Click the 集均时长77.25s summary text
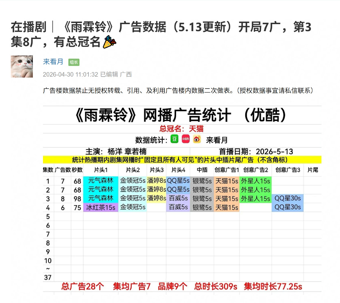The width and height of the screenshot is (340, 303). [273, 286]
